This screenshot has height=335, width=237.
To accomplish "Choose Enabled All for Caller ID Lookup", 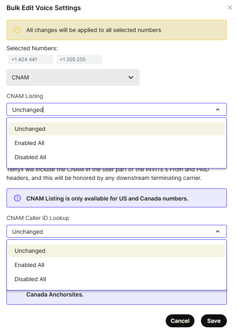I will (116, 265).
